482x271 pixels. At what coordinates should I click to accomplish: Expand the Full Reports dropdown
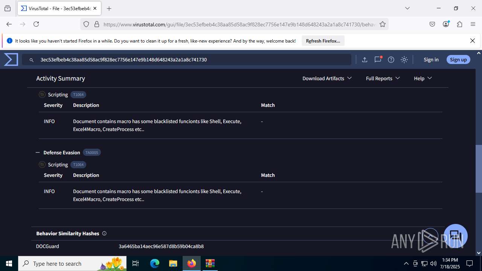(383, 78)
